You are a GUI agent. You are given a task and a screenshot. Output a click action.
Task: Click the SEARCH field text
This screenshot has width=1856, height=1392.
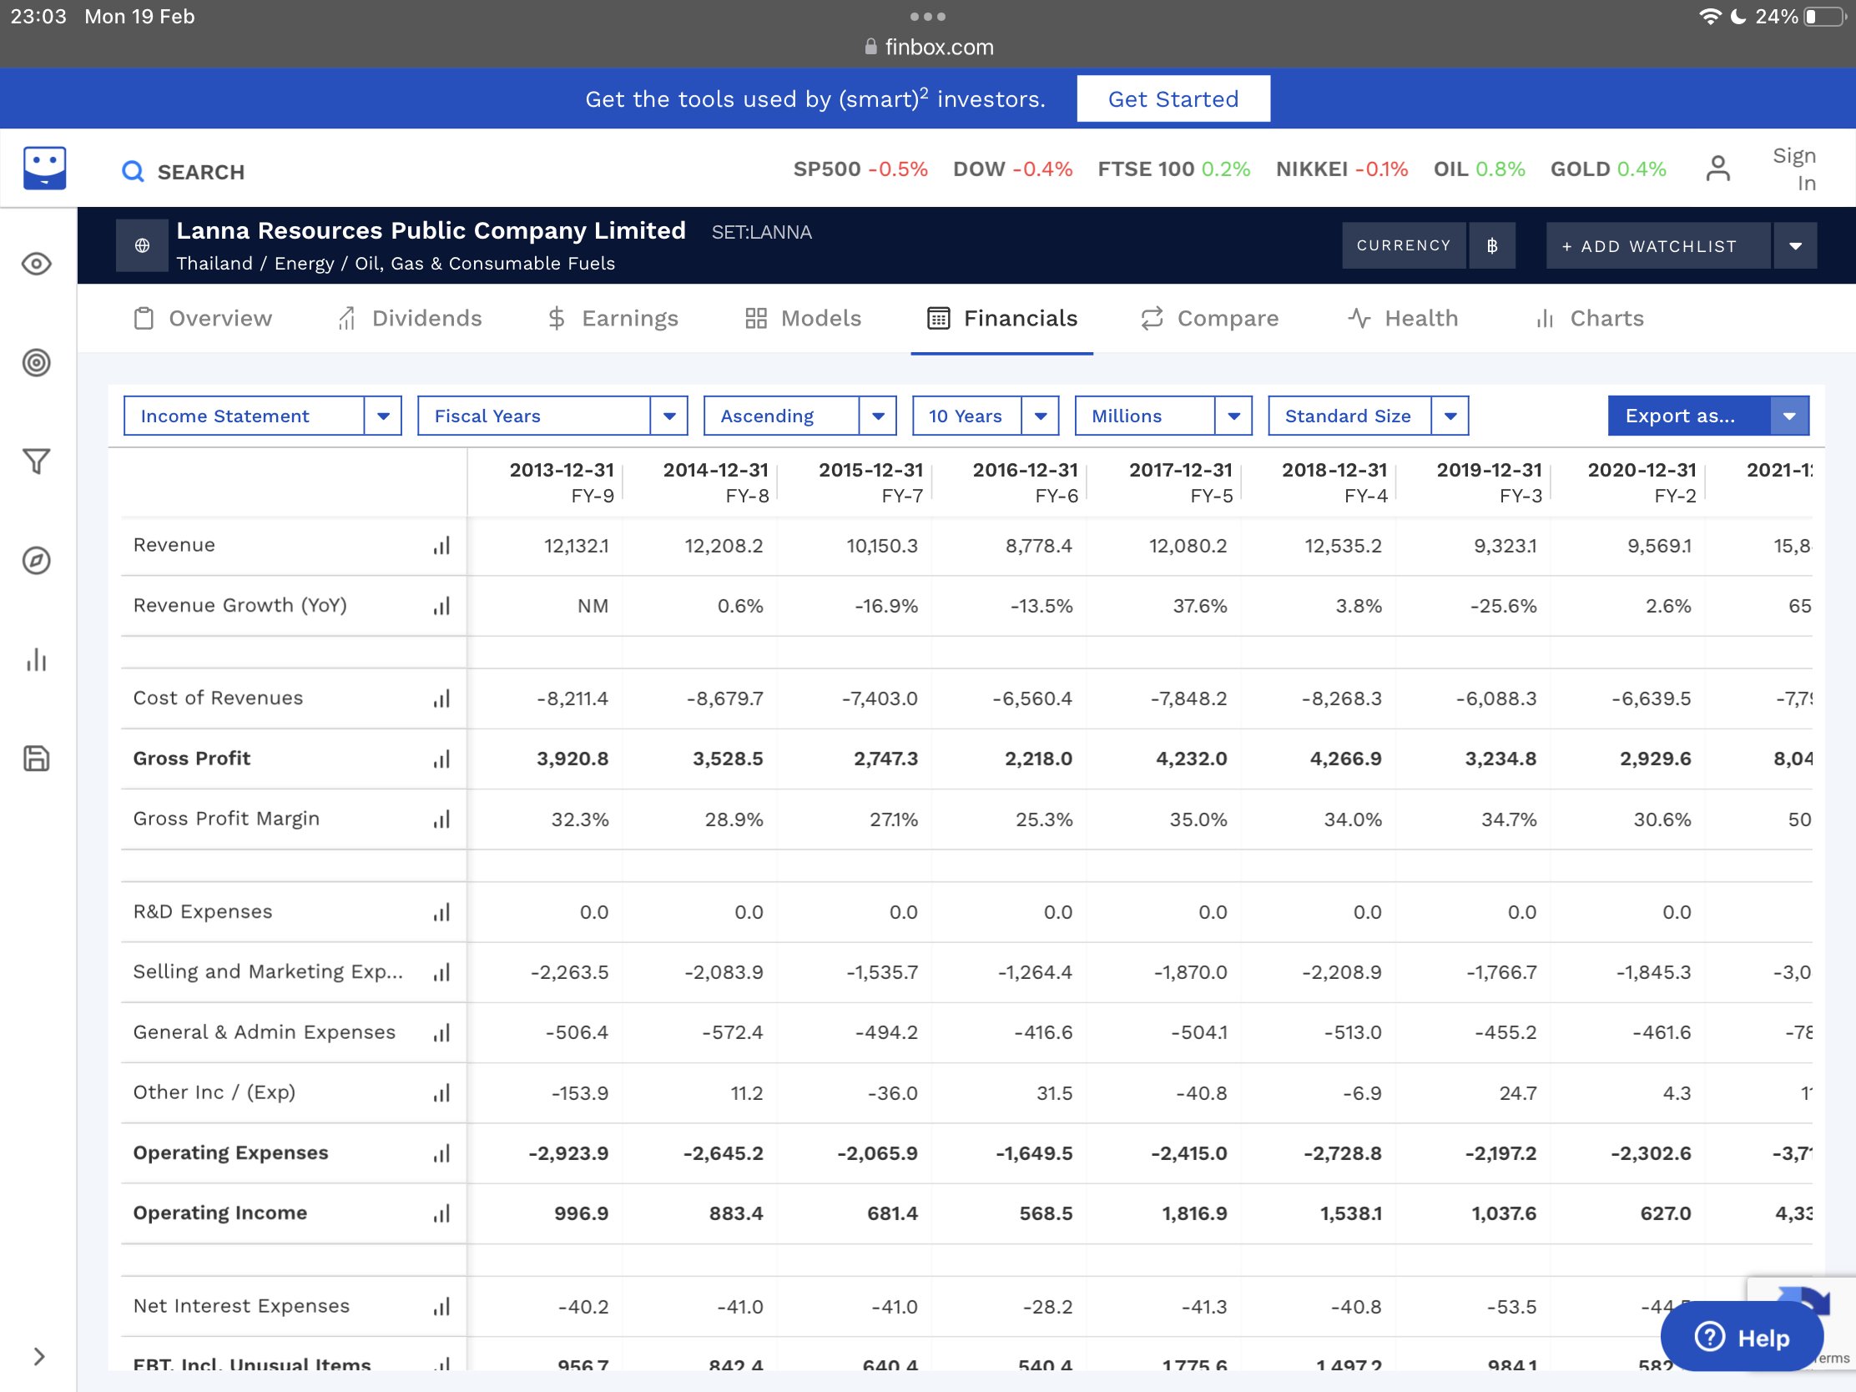coord(201,172)
